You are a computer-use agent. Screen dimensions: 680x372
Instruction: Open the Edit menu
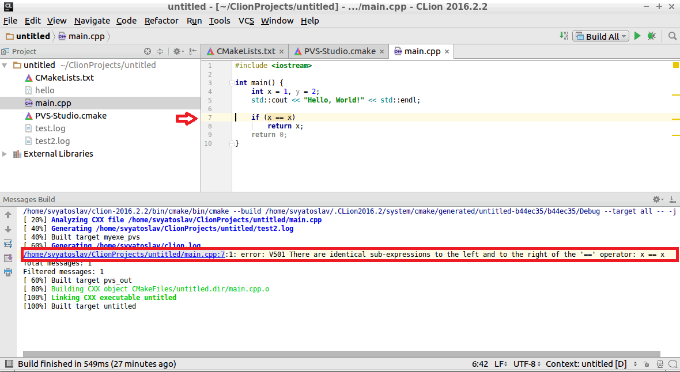point(32,21)
